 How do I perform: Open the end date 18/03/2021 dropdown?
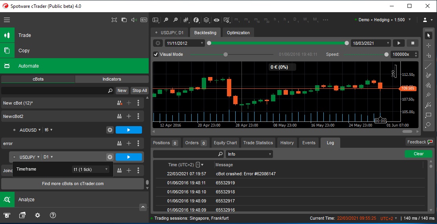click(371, 43)
